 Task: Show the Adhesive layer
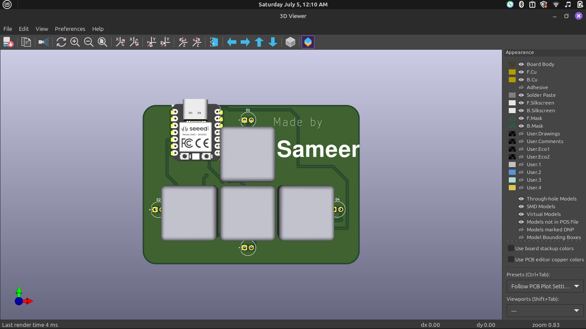click(521, 87)
